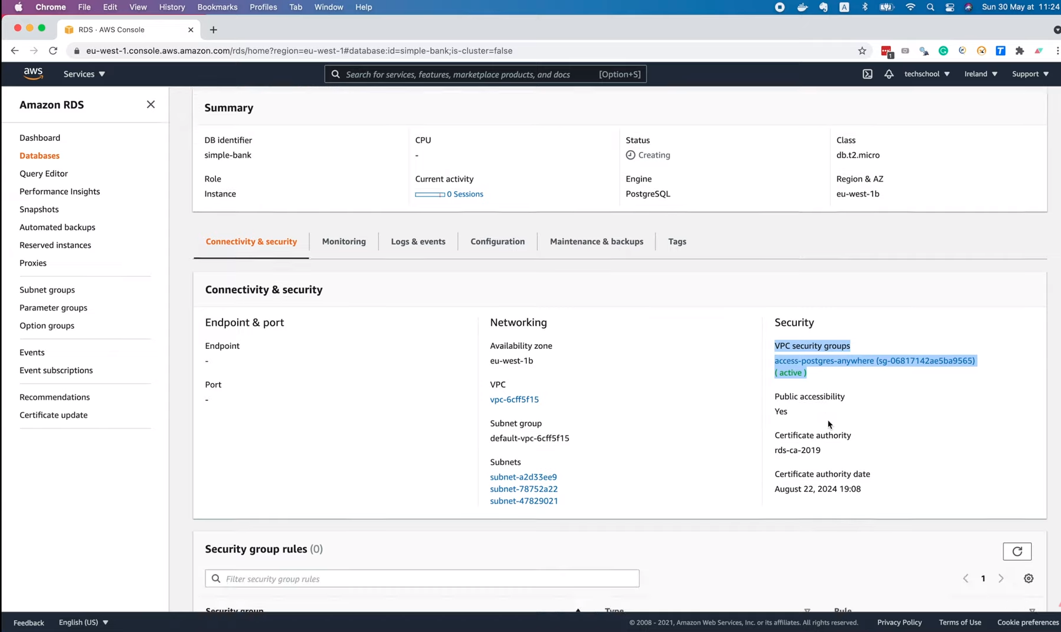The height and width of the screenshot is (632, 1061).
Task: Go back in browser history
Action: [x=15, y=51]
